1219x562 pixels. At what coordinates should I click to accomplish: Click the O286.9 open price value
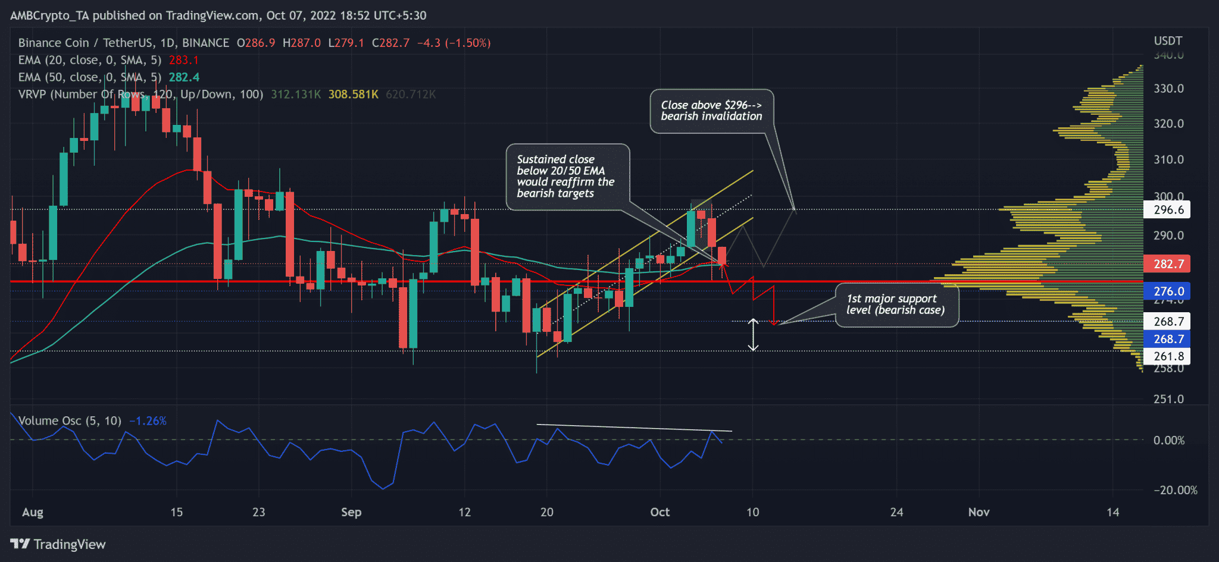(x=256, y=43)
